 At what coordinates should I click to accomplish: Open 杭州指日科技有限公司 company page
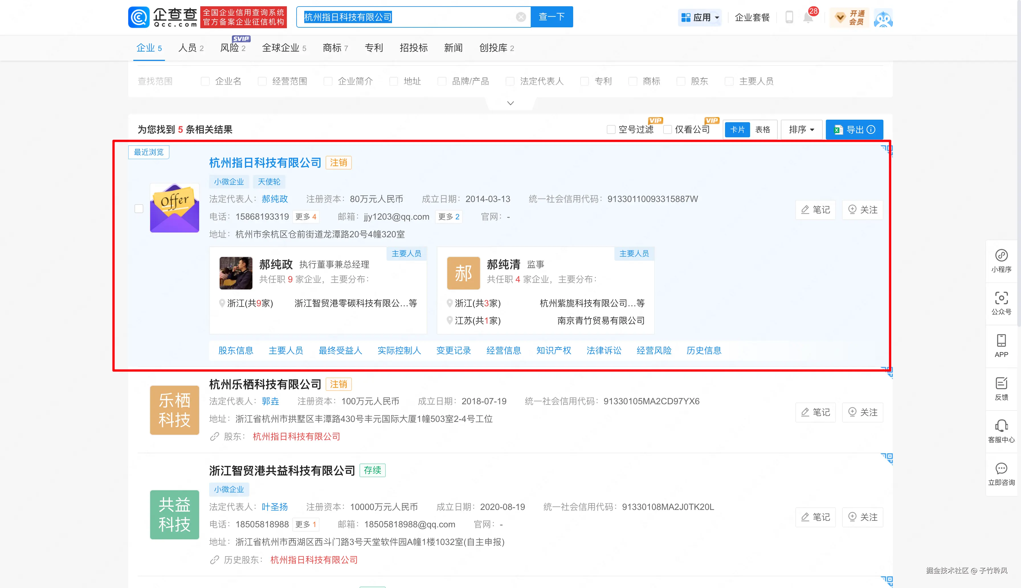265,162
